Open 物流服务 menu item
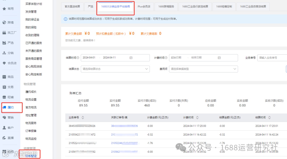 pos(31,123)
